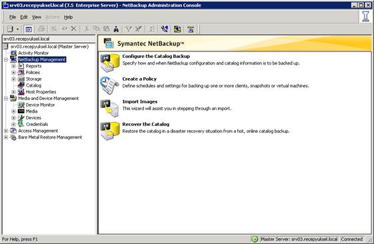Click the Filter funnel toolbar icon
The image size is (374, 244).
[129, 29]
